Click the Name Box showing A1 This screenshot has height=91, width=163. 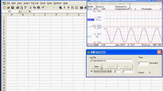point(10,11)
